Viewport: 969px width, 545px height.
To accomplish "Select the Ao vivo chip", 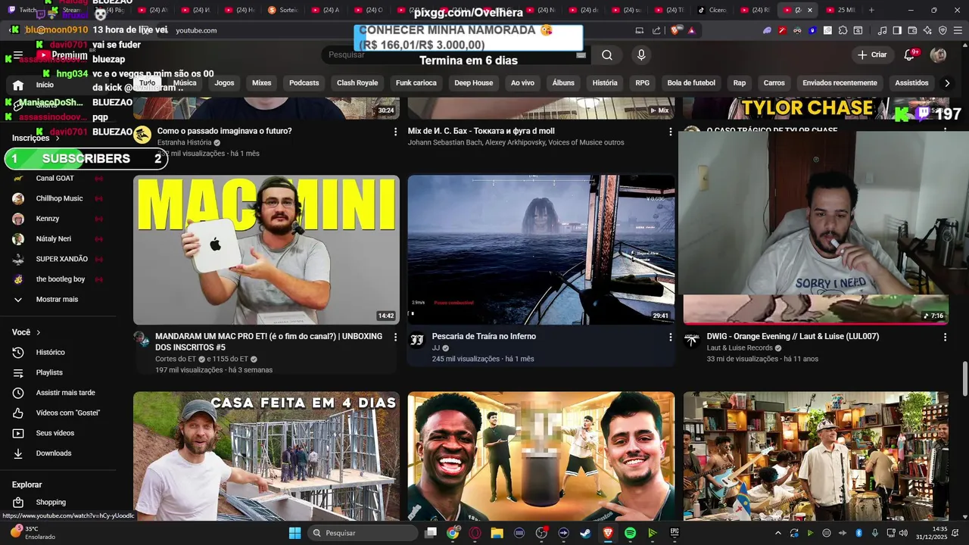I will click(x=522, y=83).
